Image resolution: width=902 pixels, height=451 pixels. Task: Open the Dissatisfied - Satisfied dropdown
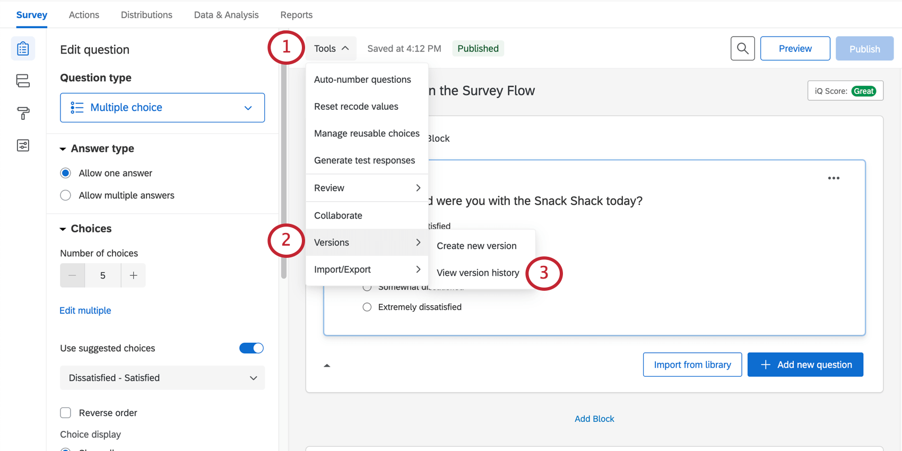tap(162, 378)
